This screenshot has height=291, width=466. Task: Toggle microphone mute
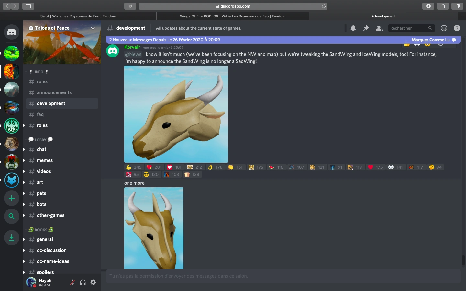(72, 282)
